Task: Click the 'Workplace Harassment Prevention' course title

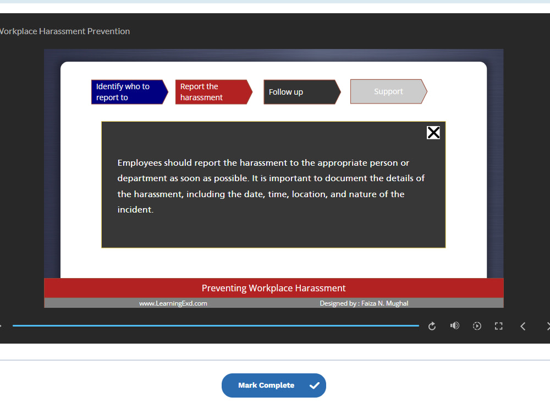Action: point(65,31)
